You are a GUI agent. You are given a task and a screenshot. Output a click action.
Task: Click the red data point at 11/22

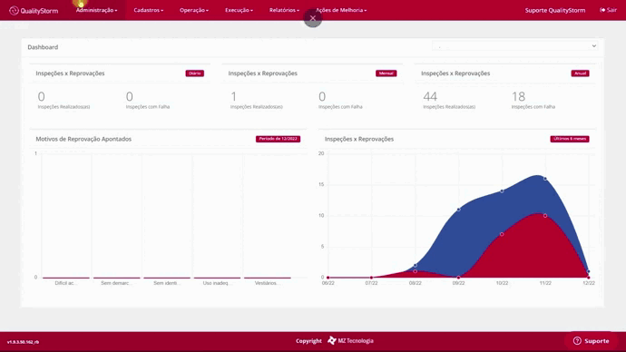(545, 216)
